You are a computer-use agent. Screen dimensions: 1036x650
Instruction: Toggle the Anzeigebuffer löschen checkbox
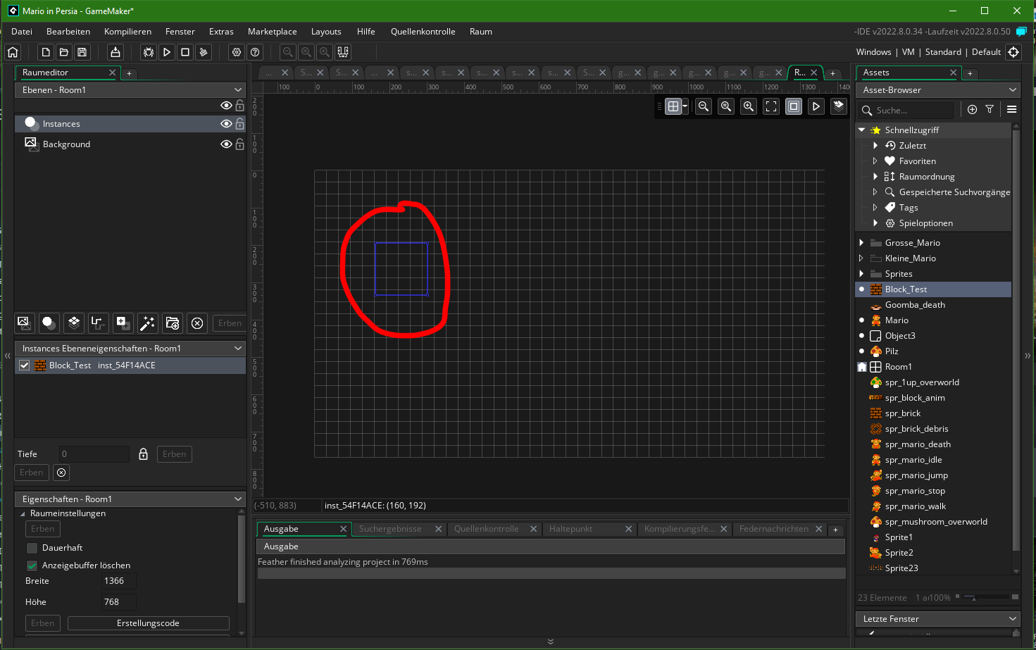coord(32,565)
